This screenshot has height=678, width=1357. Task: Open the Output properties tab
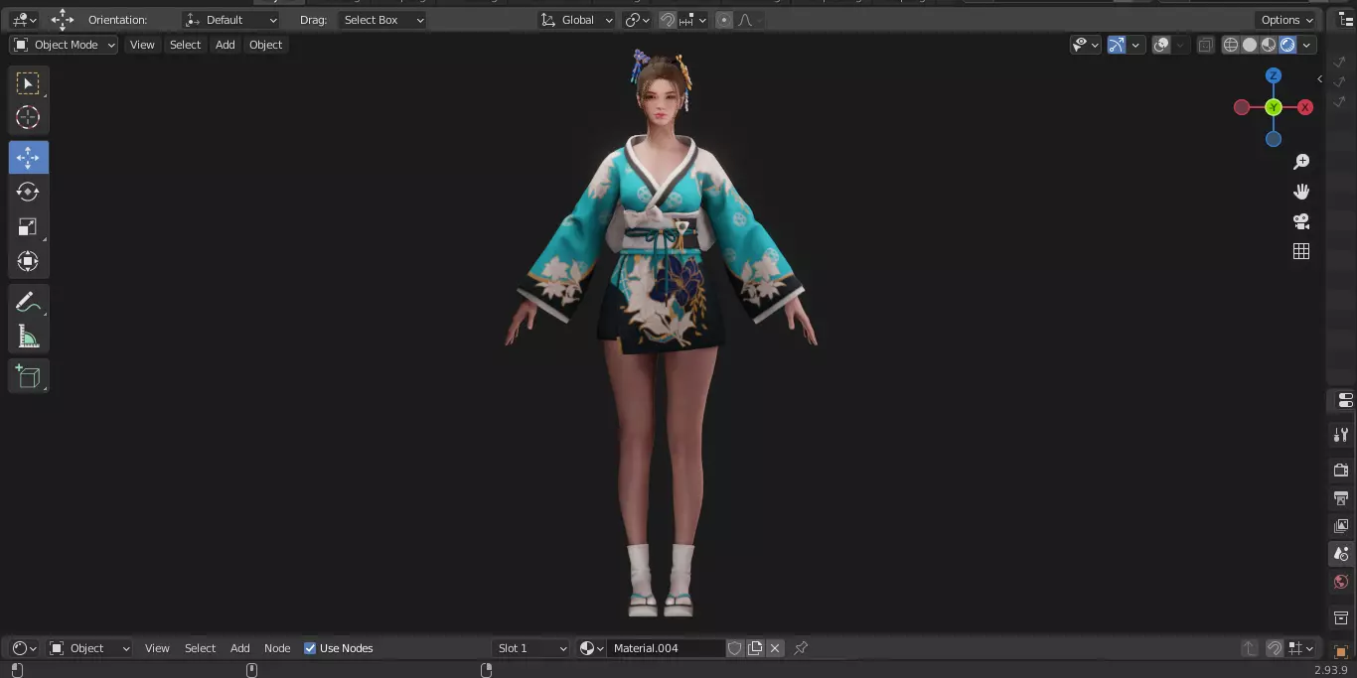(x=1341, y=497)
